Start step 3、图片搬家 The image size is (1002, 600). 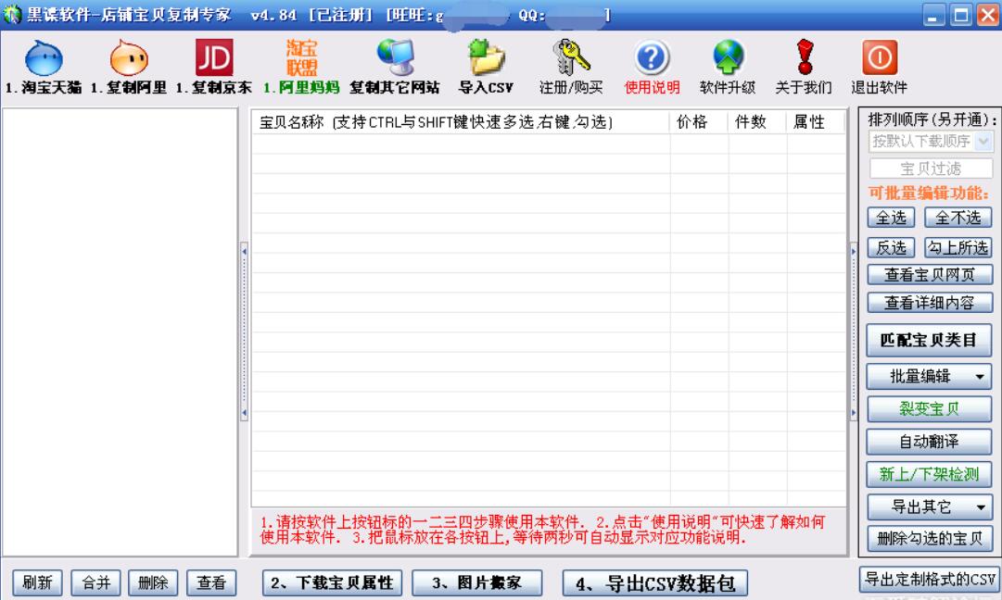pos(477,582)
